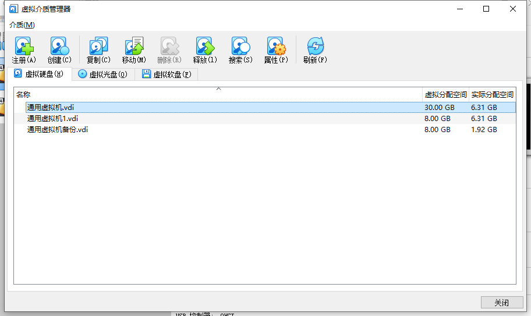The width and height of the screenshot is (531, 316).
Task: Select the 虚拟硬盘 tab
Action: click(x=39, y=74)
